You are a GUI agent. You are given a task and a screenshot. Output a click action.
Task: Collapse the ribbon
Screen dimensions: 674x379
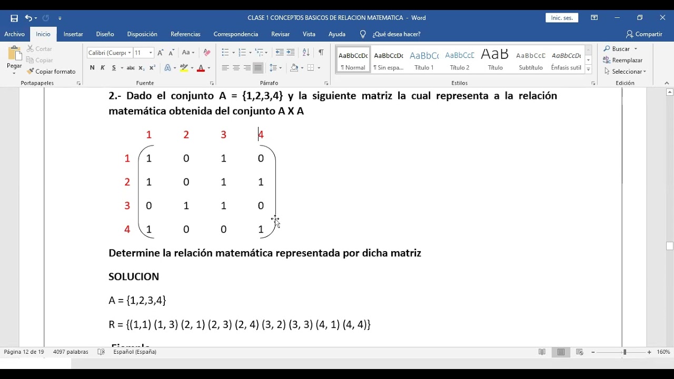667,83
